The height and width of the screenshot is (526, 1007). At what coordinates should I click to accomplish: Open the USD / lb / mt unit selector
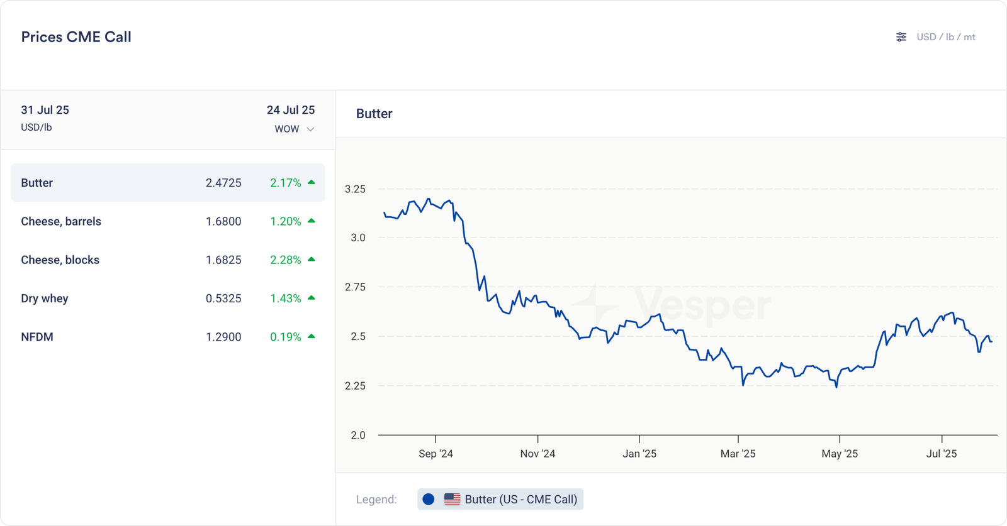(x=945, y=37)
